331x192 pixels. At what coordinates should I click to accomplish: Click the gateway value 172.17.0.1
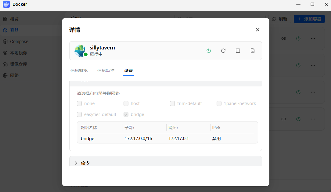(x=178, y=139)
